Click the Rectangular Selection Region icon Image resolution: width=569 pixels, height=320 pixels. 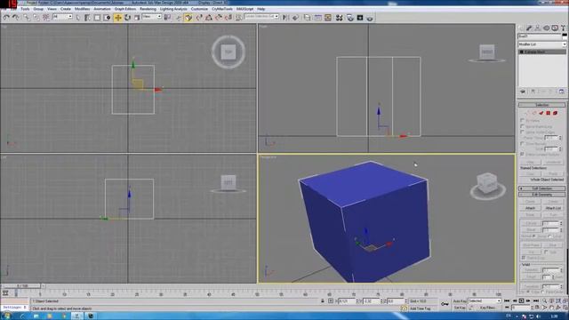click(97, 18)
